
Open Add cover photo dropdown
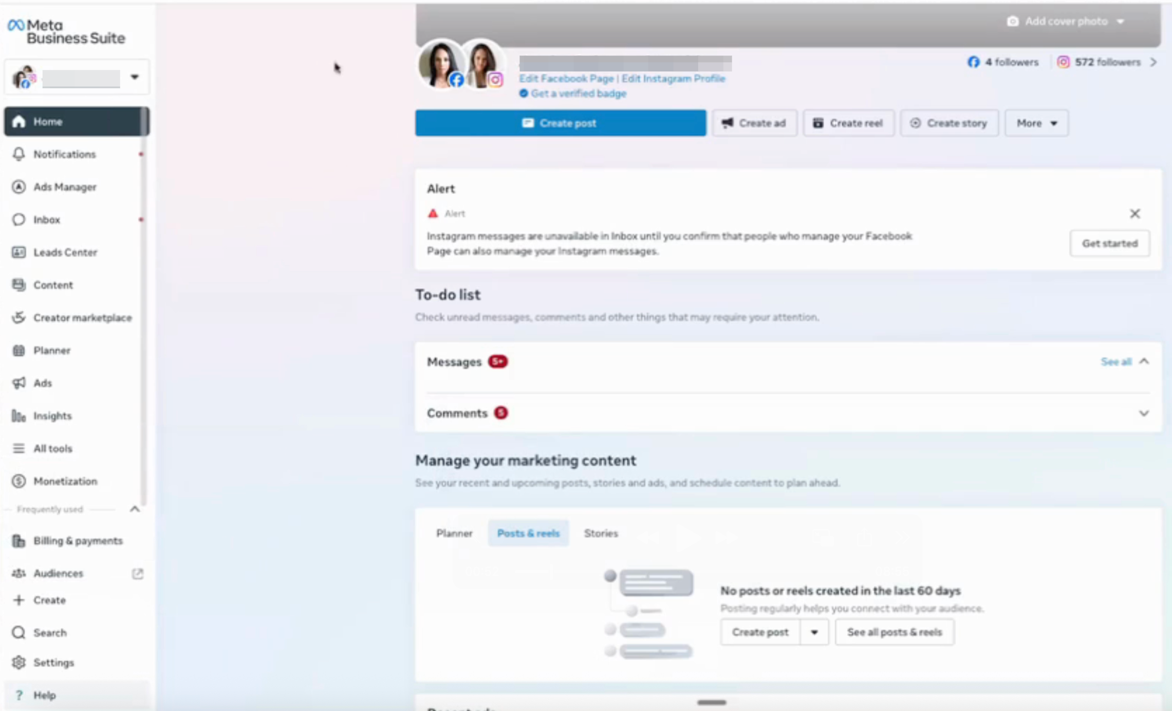pyautogui.click(x=1067, y=22)
